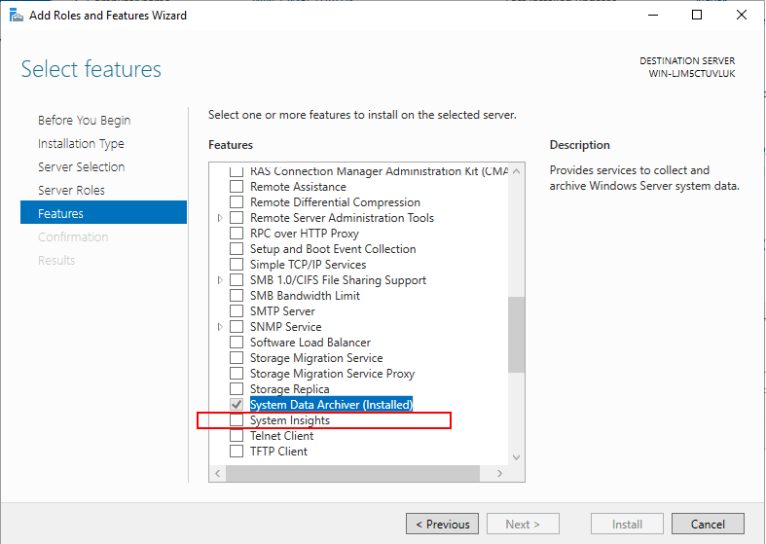Expand Remote Server Administration Tools node
Viewport: 766px width, 544px height.
tap(220, 218)
